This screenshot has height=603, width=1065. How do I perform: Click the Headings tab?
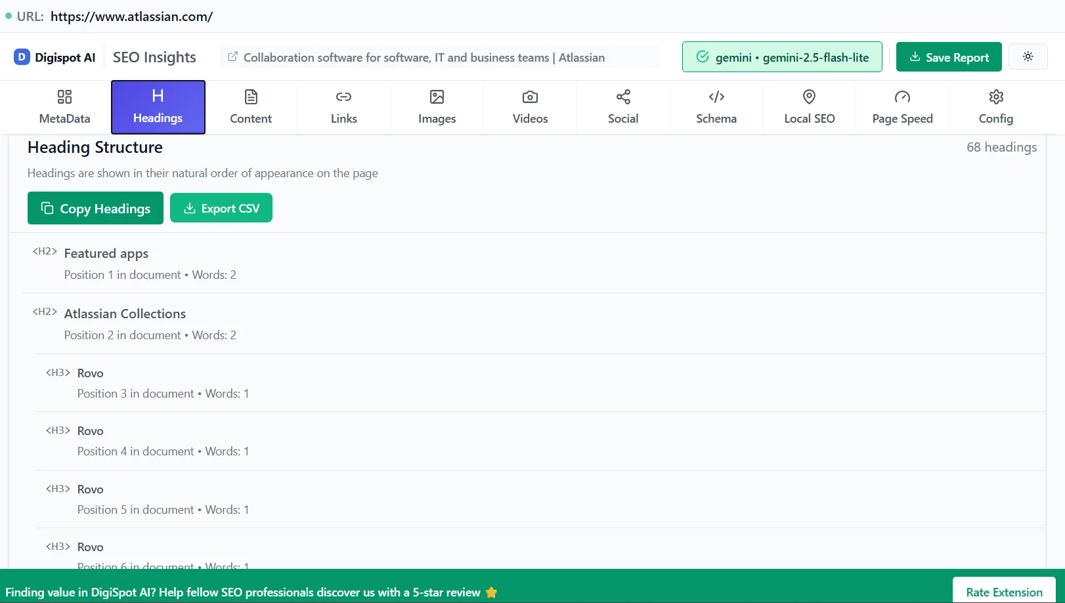click(158, 107)
